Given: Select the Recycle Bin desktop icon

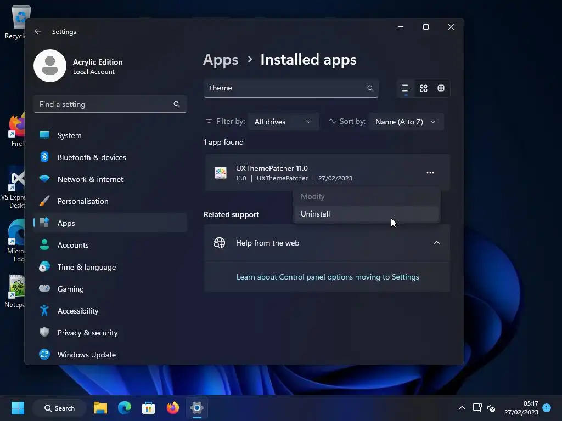Looking at the screenshot, I should 15,22.
